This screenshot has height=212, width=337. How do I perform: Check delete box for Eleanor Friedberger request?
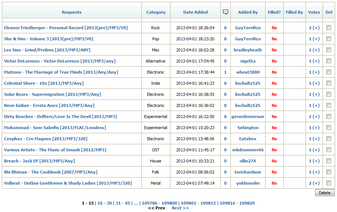click(x=328, y=27)
